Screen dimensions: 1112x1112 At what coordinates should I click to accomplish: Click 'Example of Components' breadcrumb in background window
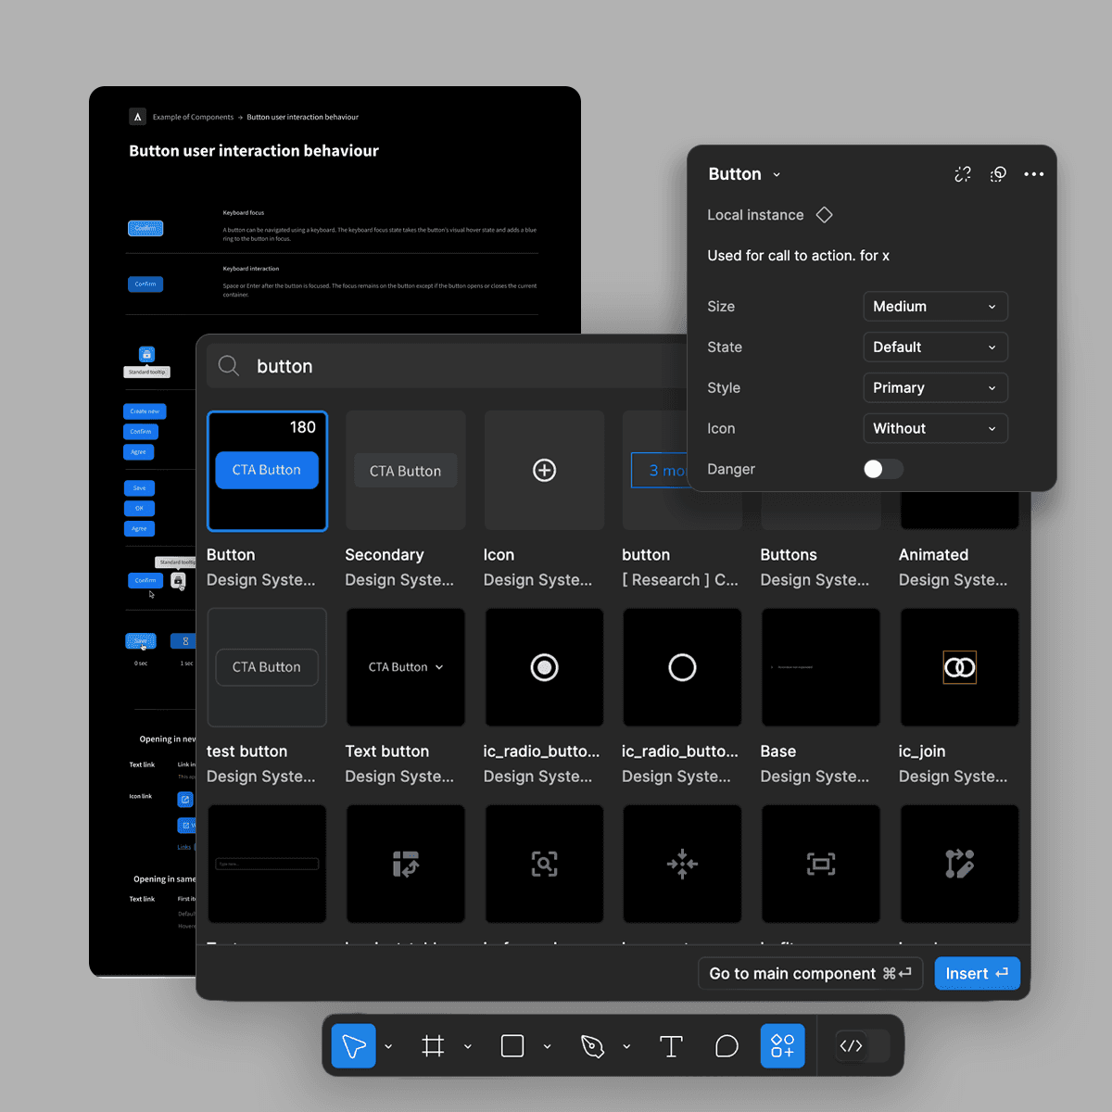(x=193, y=118)
